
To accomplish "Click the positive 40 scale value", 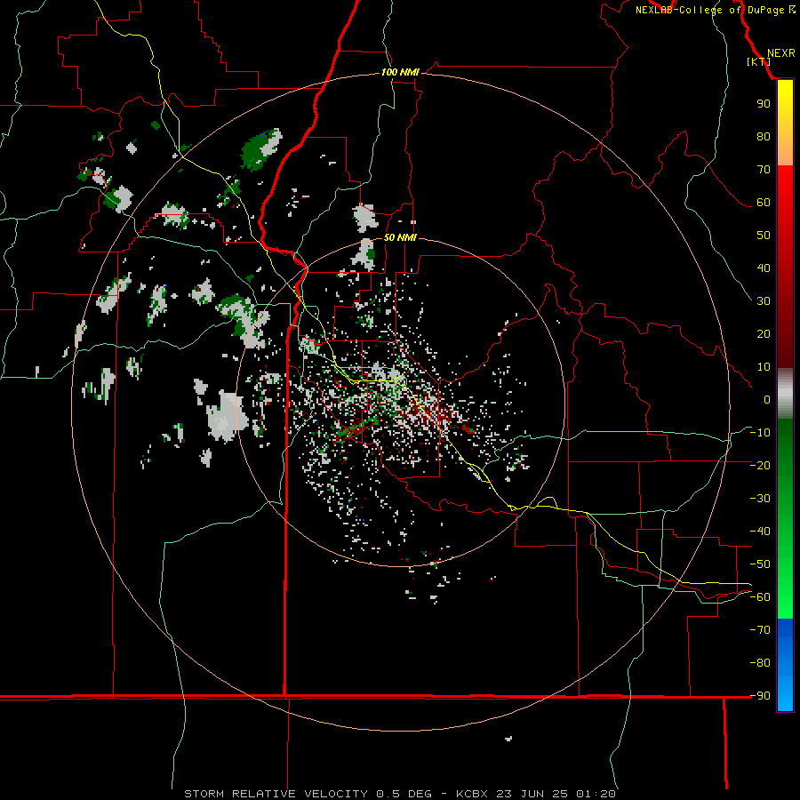I will [764, 268].
